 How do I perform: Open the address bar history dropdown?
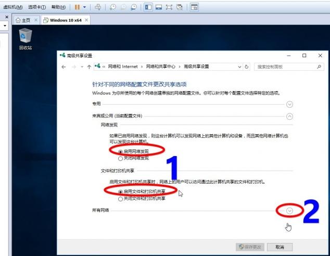[x=239, y=67]
